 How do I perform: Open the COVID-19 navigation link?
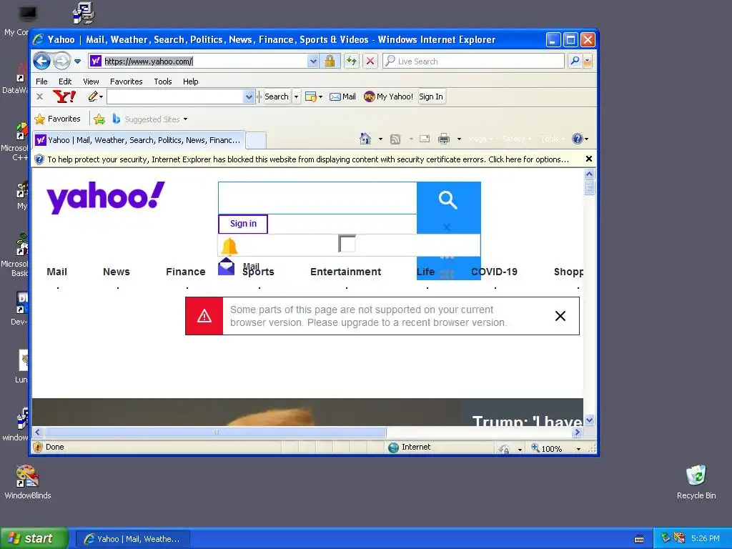[x=495, y=272]
